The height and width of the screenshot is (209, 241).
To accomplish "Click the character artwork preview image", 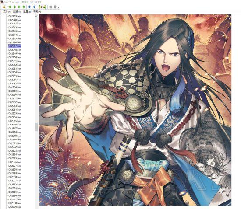I will pos(135,110).
